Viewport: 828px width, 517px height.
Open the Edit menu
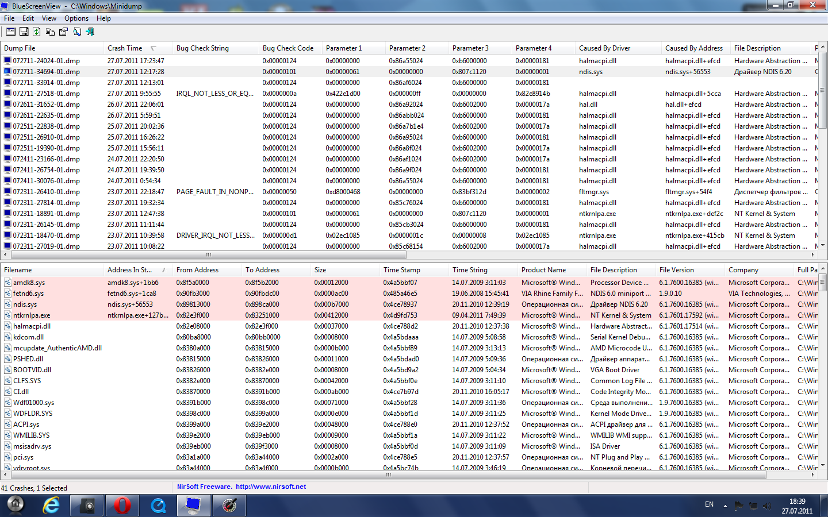28,18
